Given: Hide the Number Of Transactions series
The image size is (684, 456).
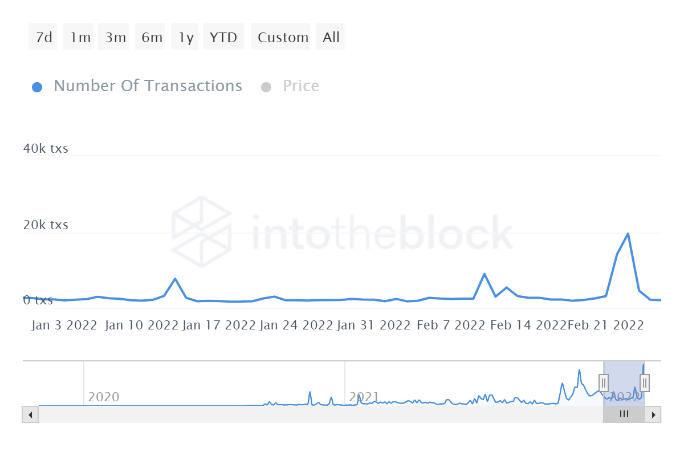Looking at the screenshot, I should click(148, 85).
